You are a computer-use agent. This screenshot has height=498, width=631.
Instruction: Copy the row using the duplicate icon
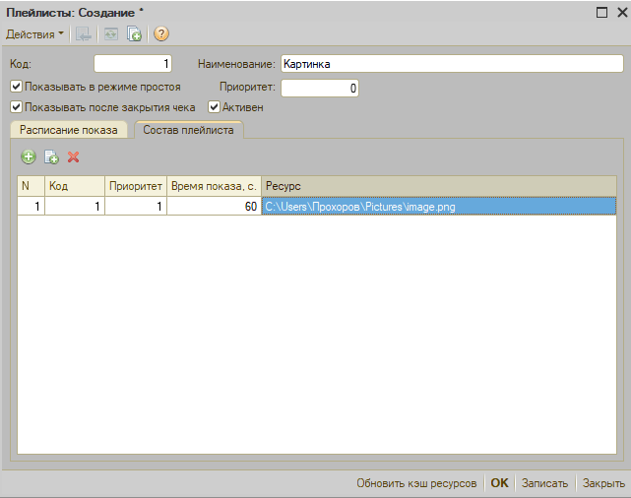tap(51, 156)
